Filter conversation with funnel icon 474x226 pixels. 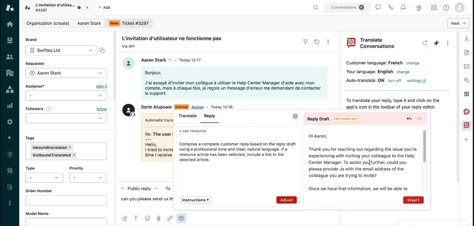pos(306,42)
